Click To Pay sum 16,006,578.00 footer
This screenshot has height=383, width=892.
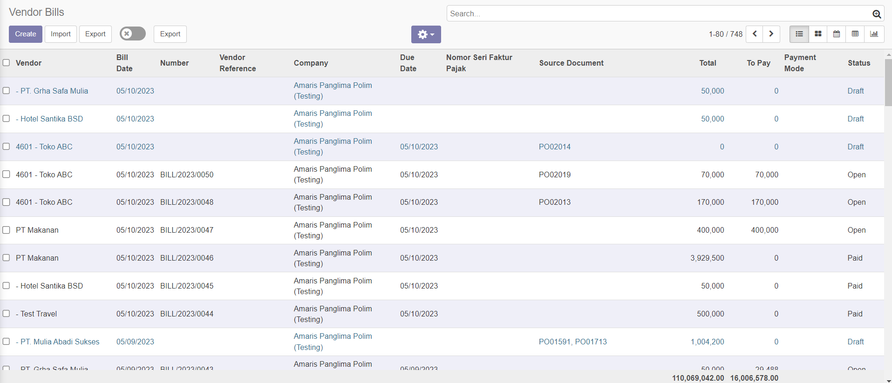click(754, 378)
